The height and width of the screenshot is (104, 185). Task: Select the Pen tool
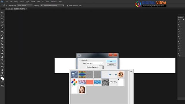(x=2, y=57)
